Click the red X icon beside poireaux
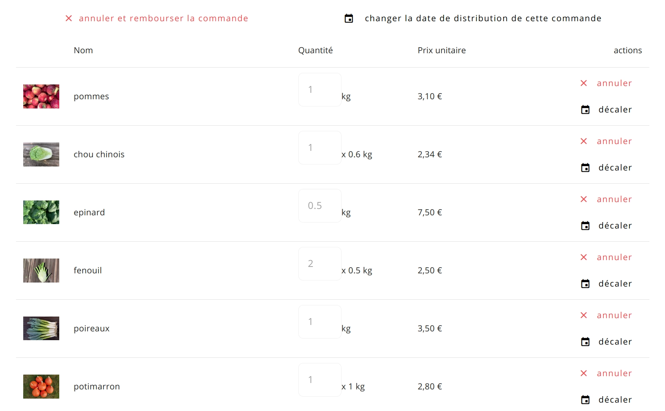This screenshot has width=665, height=411. [584, 315]
